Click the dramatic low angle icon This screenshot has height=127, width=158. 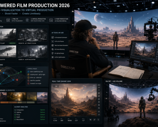point(28,84)
